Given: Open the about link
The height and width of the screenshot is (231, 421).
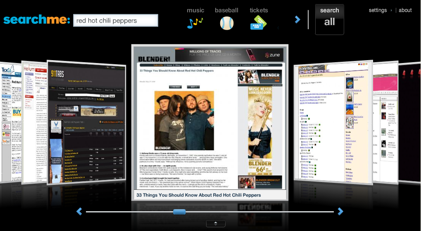Looking at the screenshot, I should [x=405, y=10].
